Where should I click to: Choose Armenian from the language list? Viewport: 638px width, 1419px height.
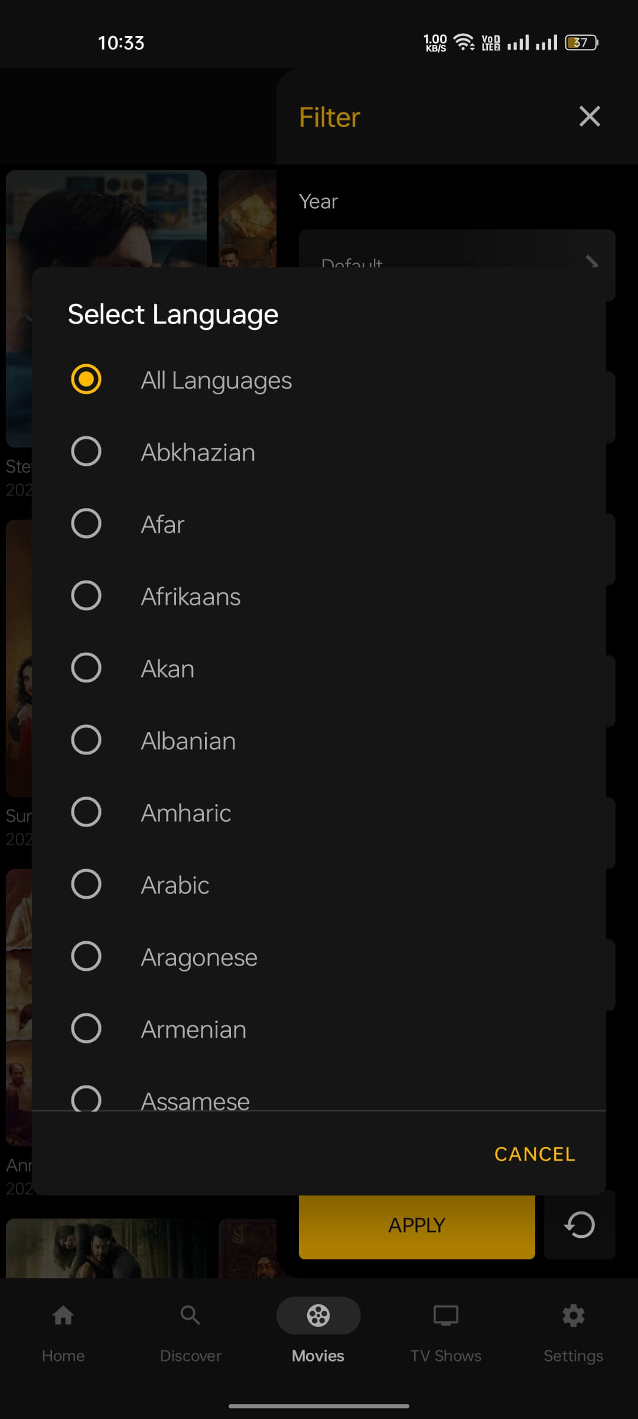coord(86,1029)
